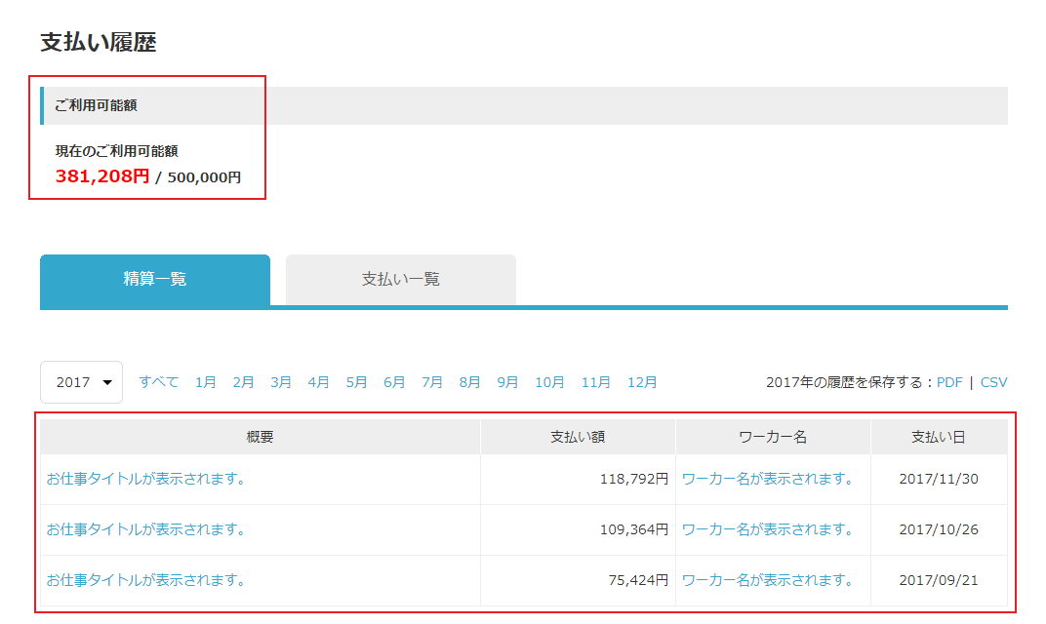Select the 2017/09/21 date cell

[x=939, y=580]
